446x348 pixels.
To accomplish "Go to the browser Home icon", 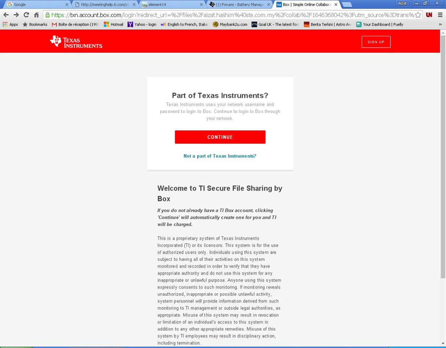I will (x=36, y=15).
